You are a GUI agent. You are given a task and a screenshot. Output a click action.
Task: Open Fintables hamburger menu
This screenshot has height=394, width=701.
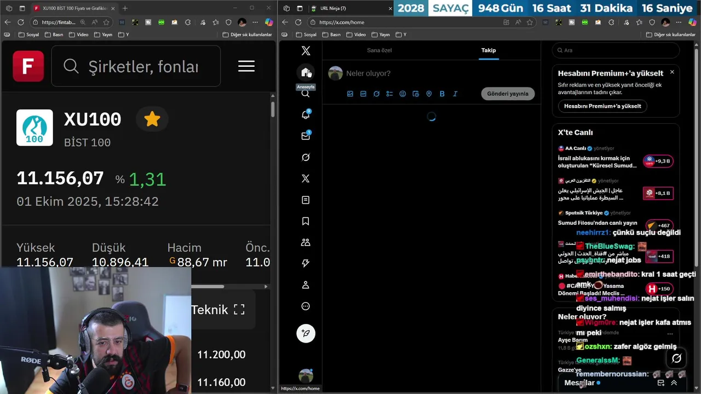pyautogui.click(x=246, y=66)
